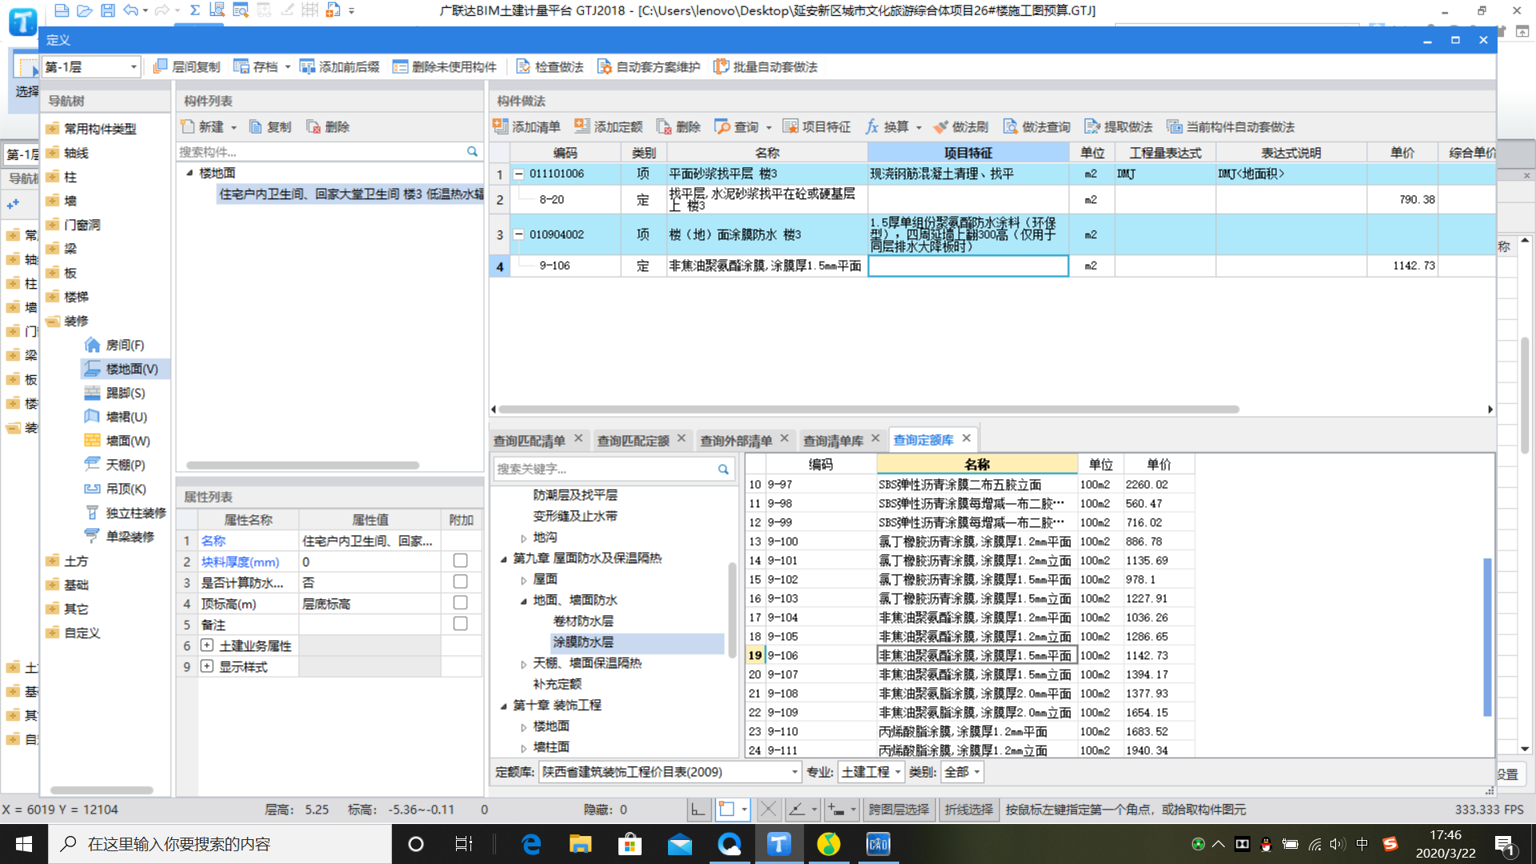Image resolution: width=1536 pixels, height=864 pixels.
Task: Open the CAD app from the taskbar
Action: click(x=878, y=844)
